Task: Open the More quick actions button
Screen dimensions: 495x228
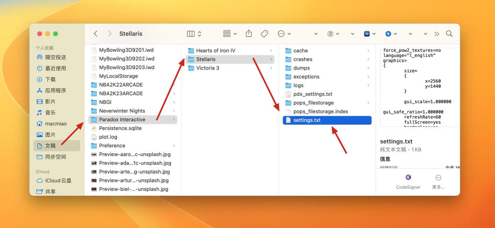Action: coord(438,178)
